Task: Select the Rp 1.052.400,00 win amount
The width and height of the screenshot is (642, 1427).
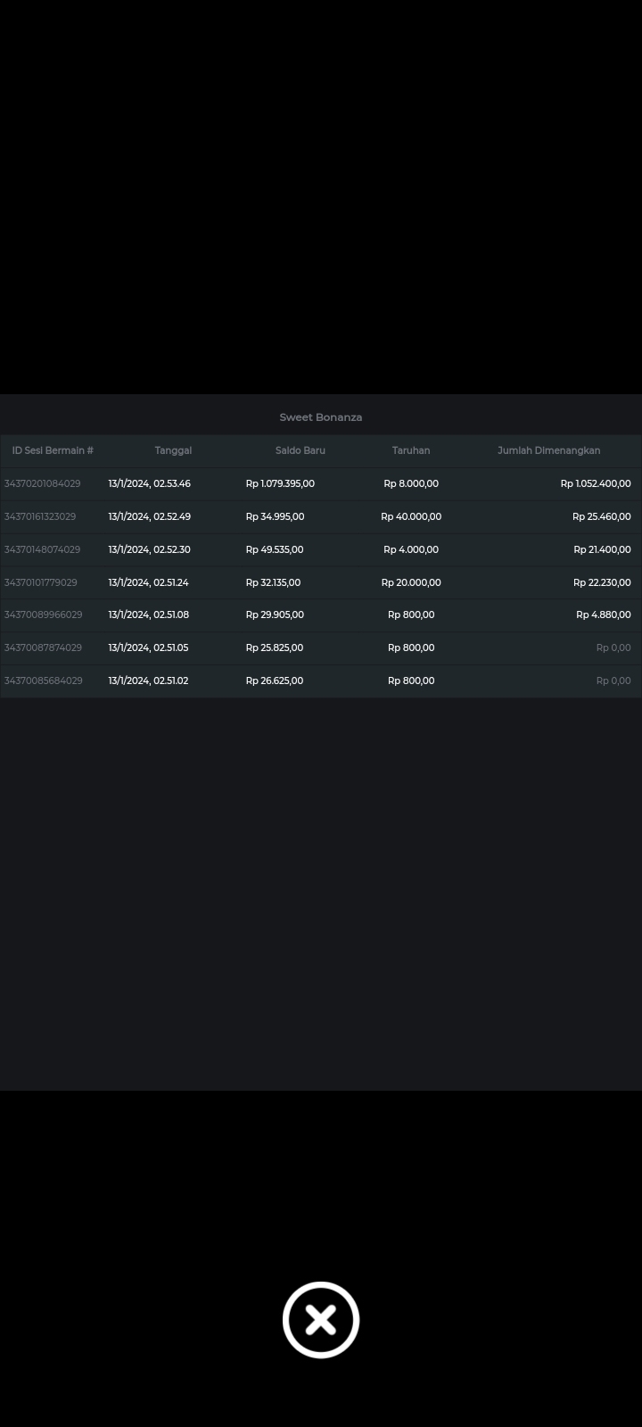Action: coord(595,483)
